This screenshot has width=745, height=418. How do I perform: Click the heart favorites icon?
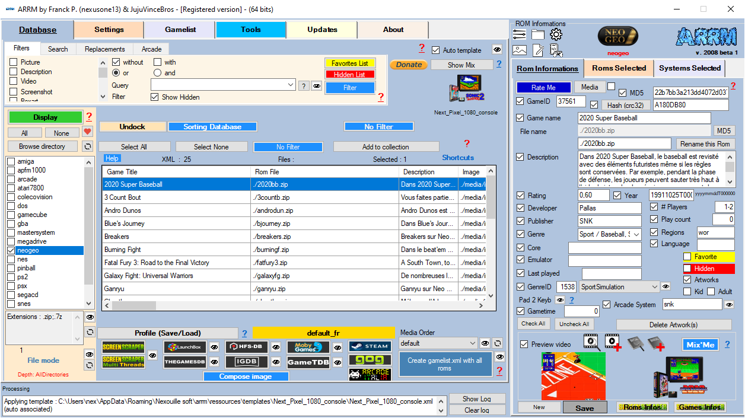(x=87, y=132)
